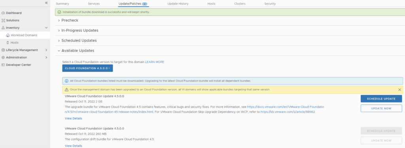Switch to the Hosts tab
The width and height of the screenshot is (405, 148).
211,4
